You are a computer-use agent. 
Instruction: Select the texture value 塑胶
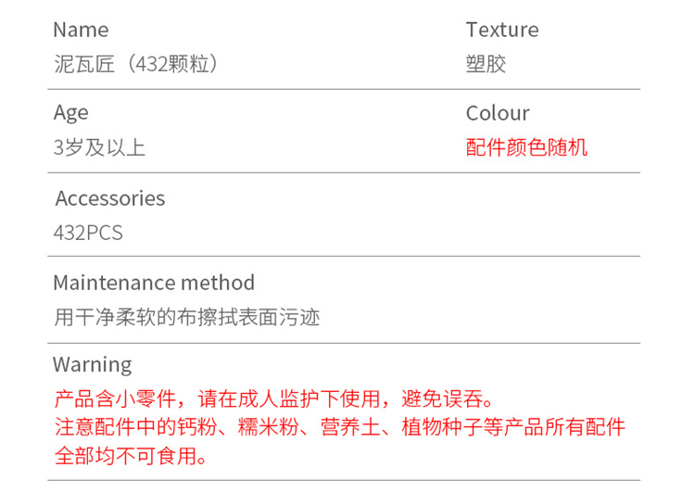[486, 64]
